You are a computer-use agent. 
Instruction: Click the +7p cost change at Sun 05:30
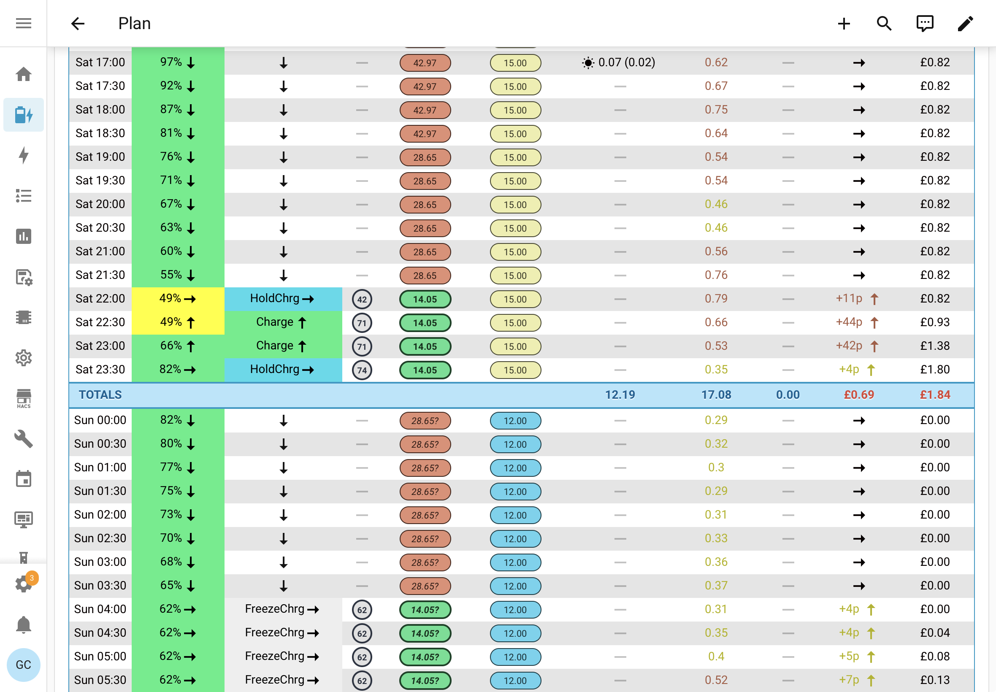point(857,680)
